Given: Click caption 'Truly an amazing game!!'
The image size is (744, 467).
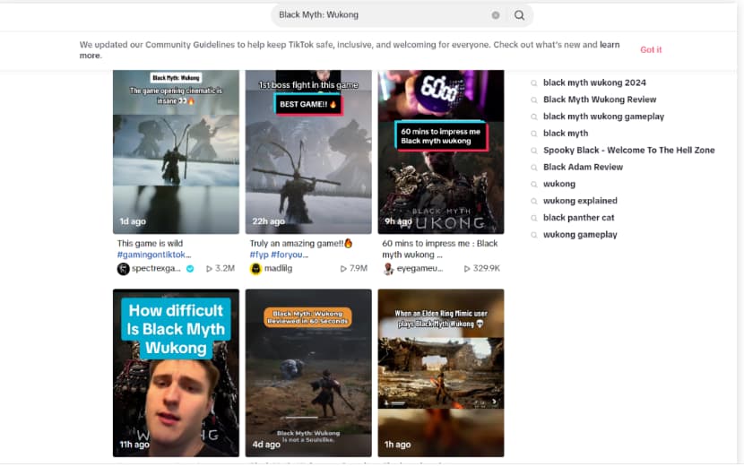Looking at the screenshot, I should (301, 244).
